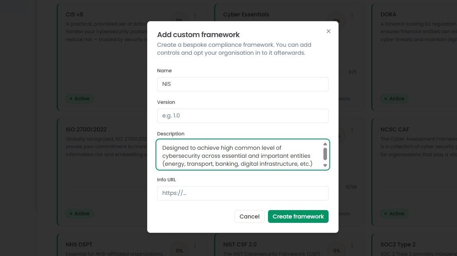
Task: Click the Description scrollbar up arrow
Action: click(325, 144)
